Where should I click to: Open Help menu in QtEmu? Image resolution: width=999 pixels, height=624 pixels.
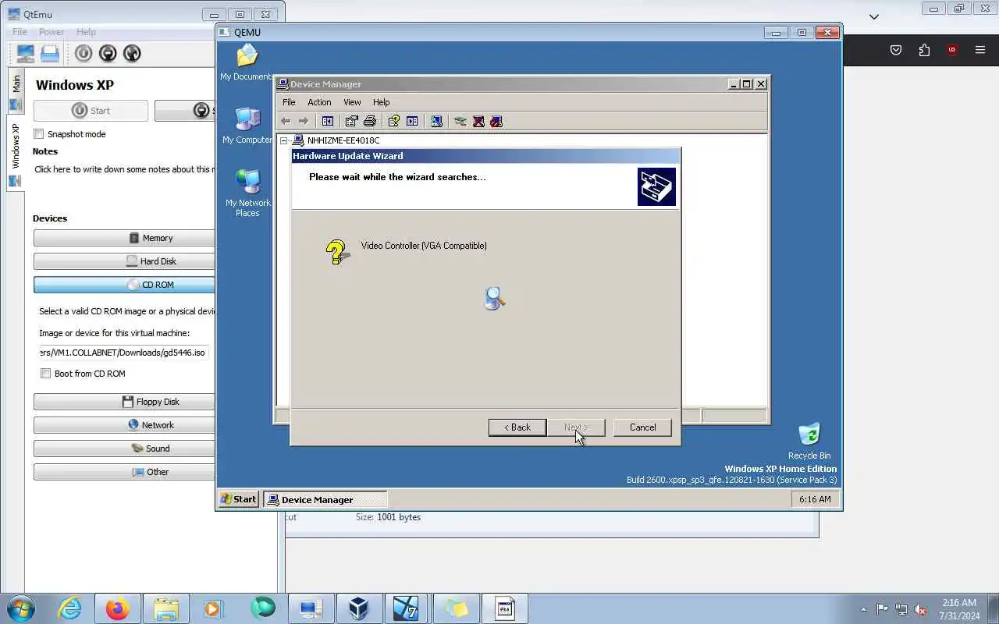coord(86,32)
